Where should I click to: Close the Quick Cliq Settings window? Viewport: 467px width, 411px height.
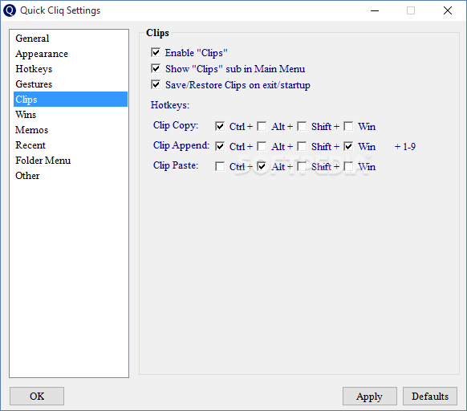(x=448, y=10)
